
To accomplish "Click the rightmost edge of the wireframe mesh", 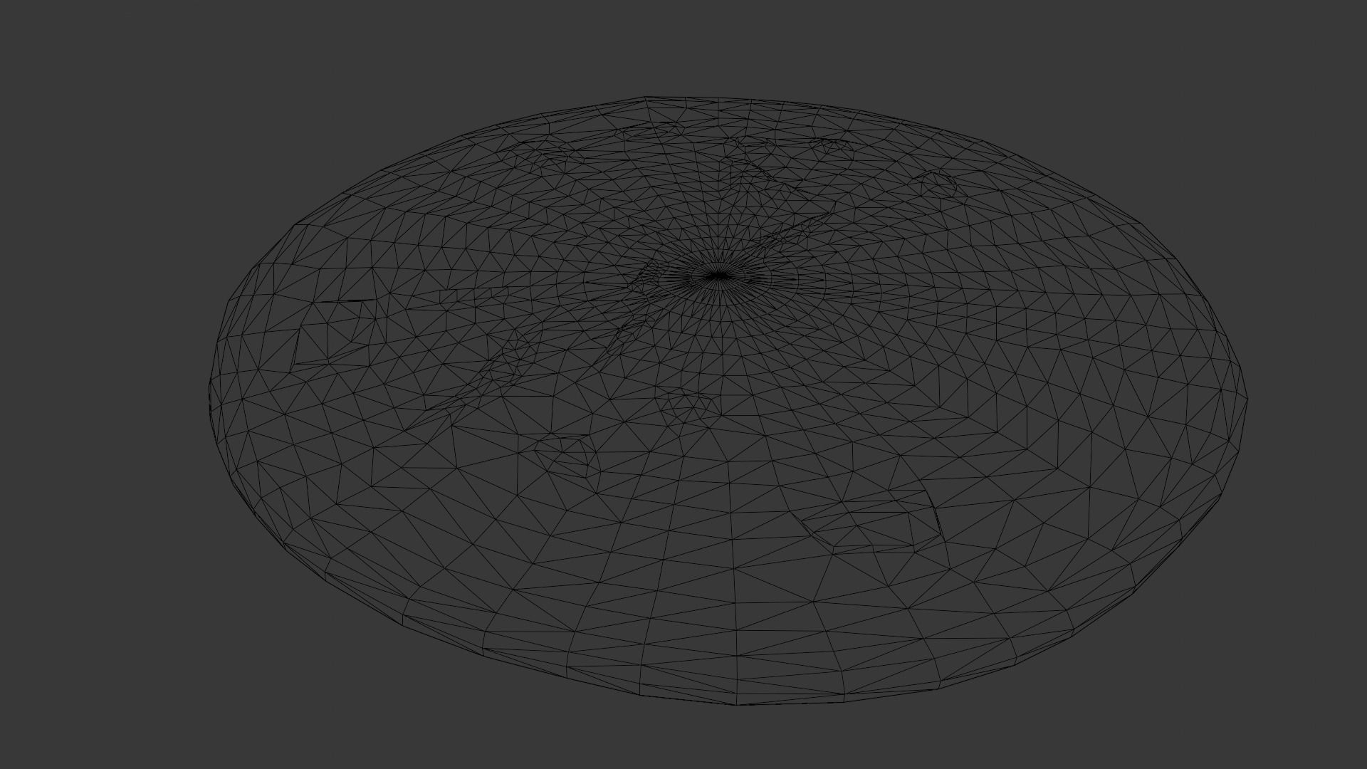I will click(x=1247, y=400).
